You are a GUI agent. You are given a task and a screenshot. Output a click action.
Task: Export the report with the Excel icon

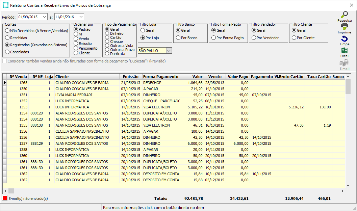coord(344,51)
